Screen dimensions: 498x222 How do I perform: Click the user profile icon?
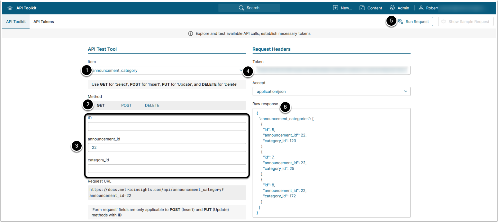pyautogui.click(x=421, y=8)
